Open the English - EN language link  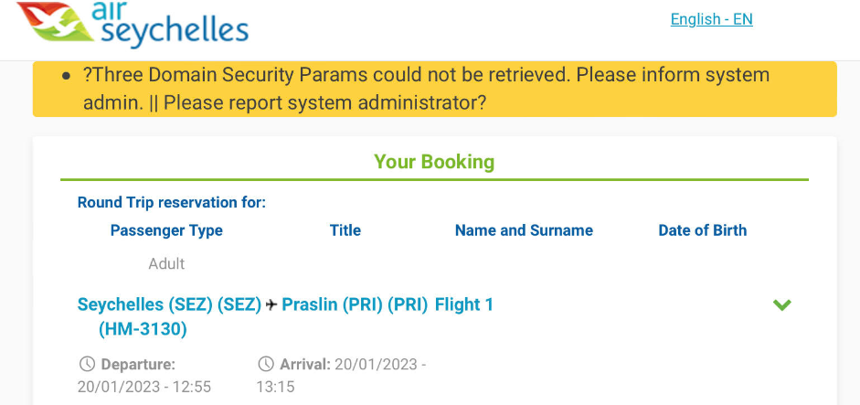tap(711, 19)
